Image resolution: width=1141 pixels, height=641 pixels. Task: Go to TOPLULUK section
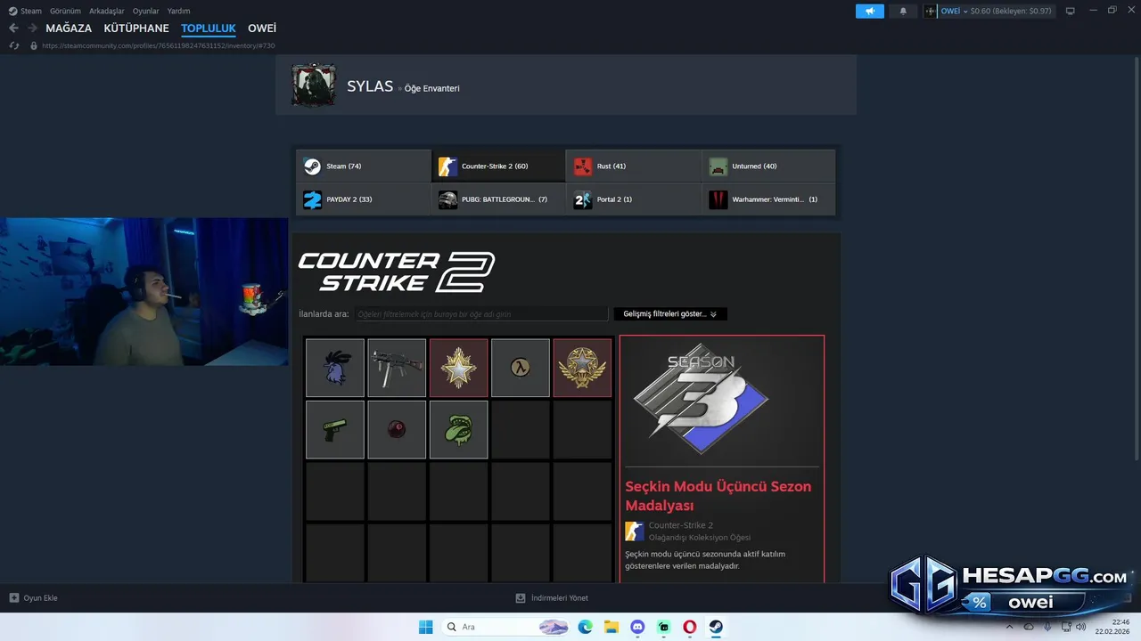point(209,28)
